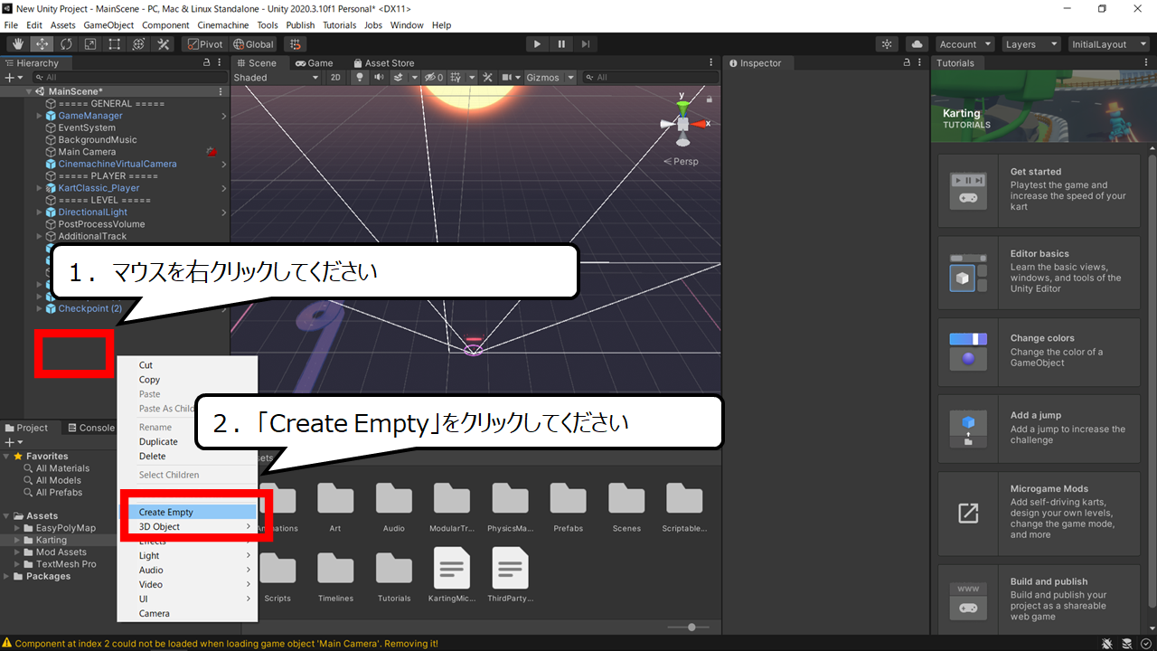Open the Layers dropdown
The width and height of the screenshot is (1157, 651).
(1030, 43)
